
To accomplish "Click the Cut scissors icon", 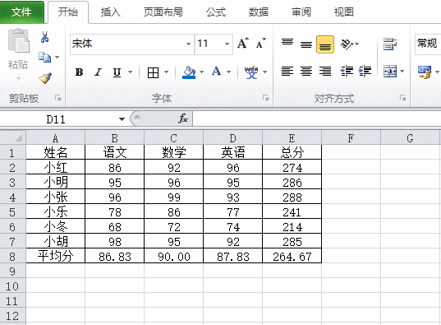I will tap(44, 37).
